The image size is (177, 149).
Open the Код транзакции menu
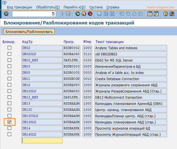pos(19,7)
